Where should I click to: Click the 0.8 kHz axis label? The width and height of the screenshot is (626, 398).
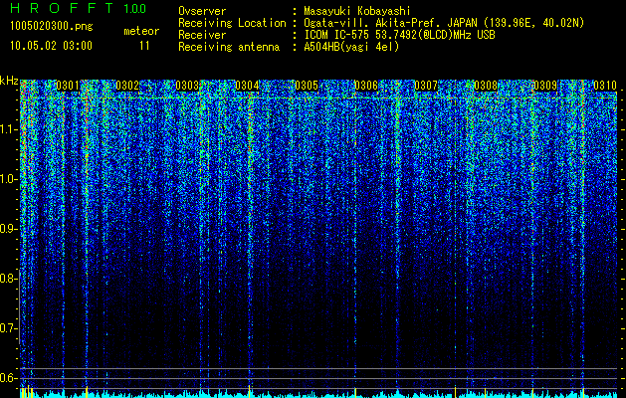[x=8, y=279]
